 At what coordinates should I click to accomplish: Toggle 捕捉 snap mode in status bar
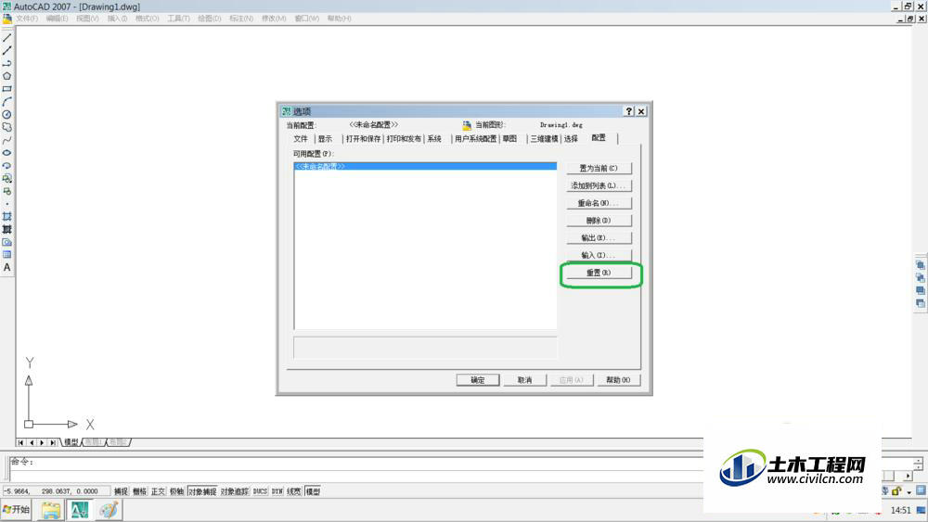121,491
